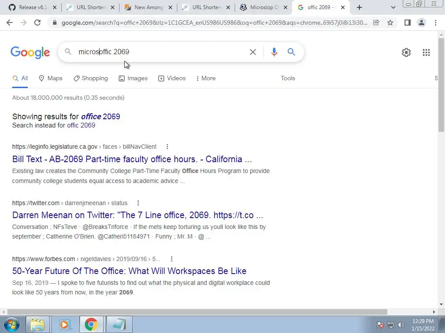This screenshot has height=333, width=445.
Task: Click the taskbar clock and date
Action: point(423,325)
